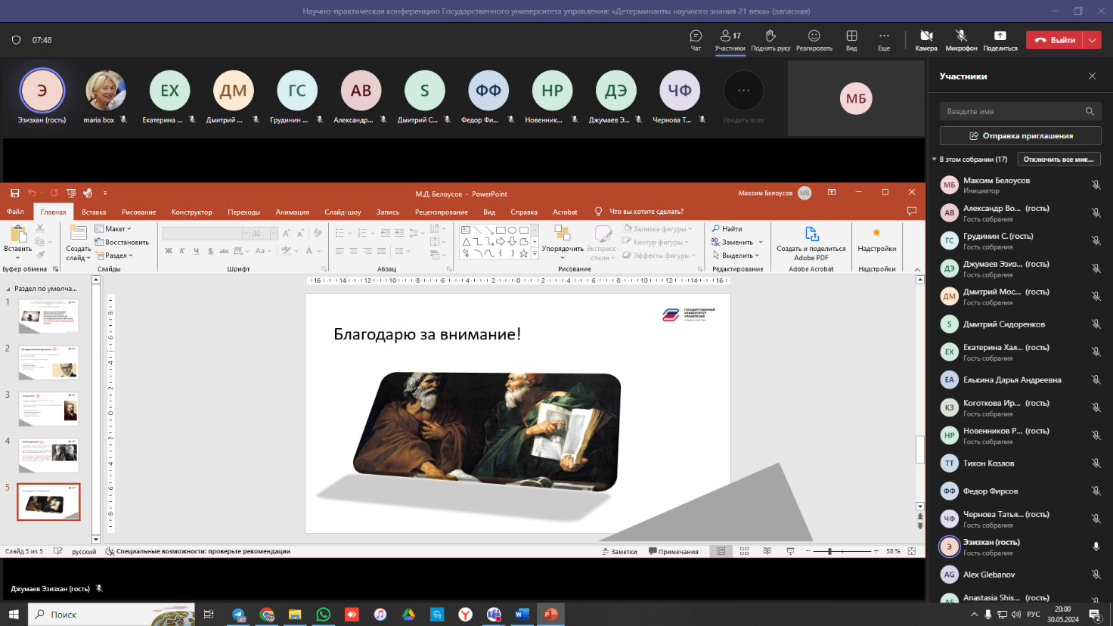Click Восстановить reset slide button

(122, 242)
